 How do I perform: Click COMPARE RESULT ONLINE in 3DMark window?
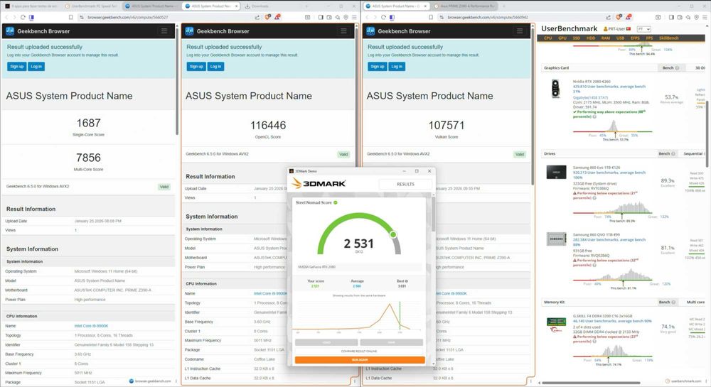359,351
